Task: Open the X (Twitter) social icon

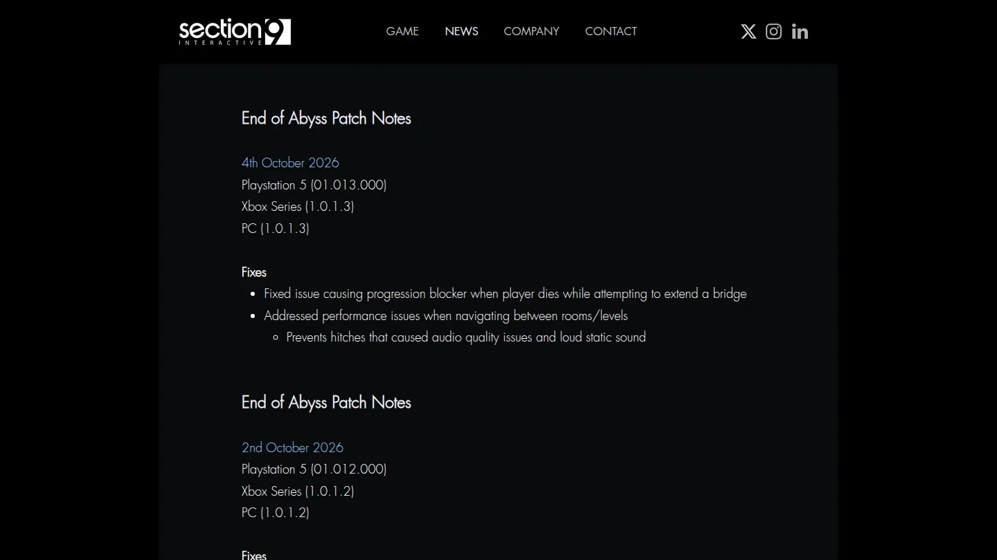Action: pos(748,32)
